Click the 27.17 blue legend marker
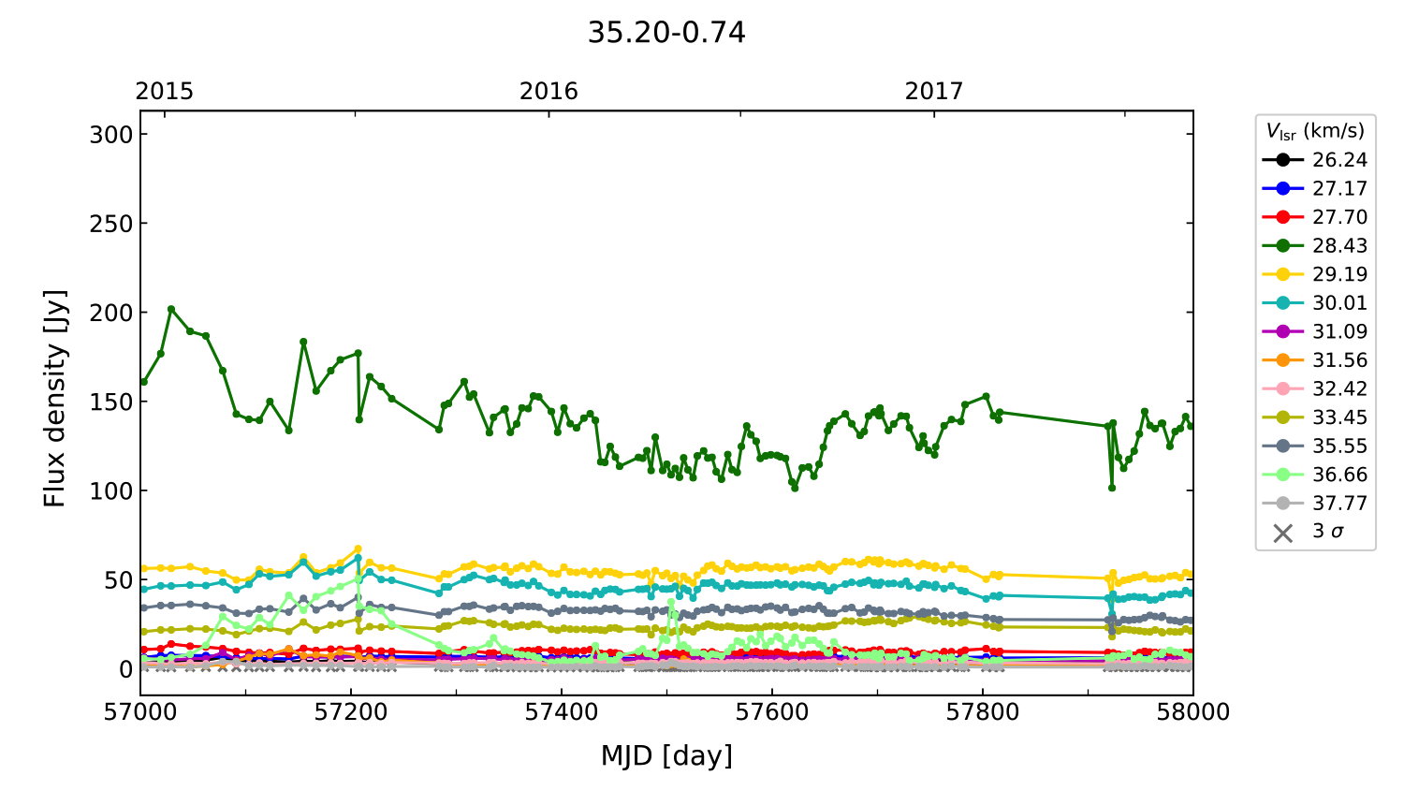Viewport: 1404px width, 790px height. point(1282,189)
